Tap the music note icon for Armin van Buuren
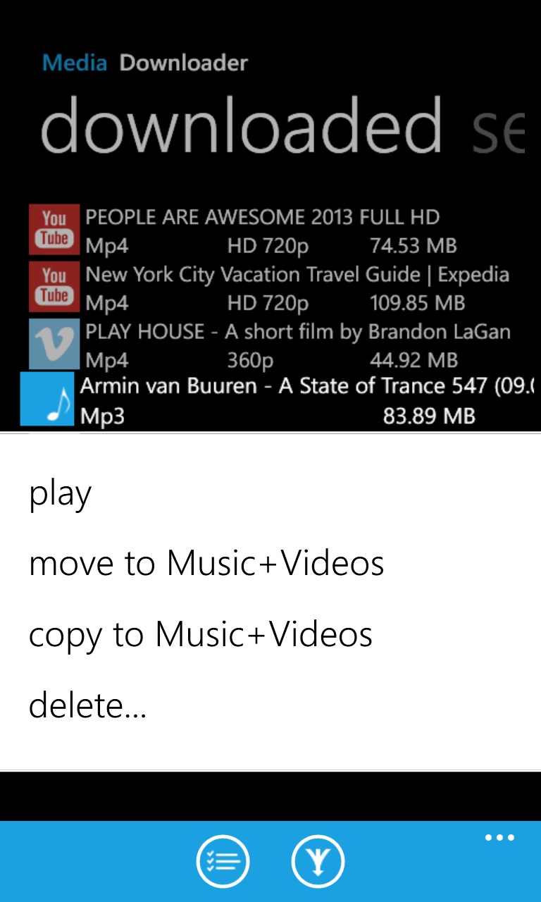Viewport: 541px width, 902px height. click(47, 399)
